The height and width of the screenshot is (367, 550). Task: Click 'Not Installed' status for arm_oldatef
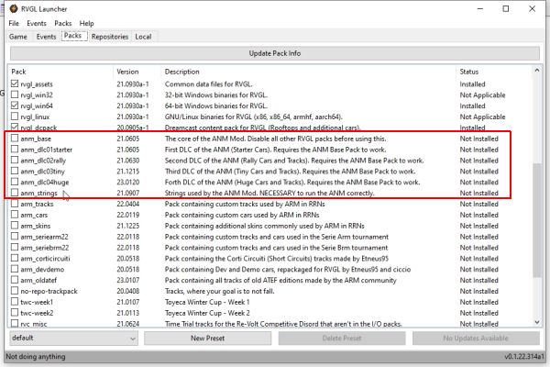pyautogui.click(x=479, y=280)
